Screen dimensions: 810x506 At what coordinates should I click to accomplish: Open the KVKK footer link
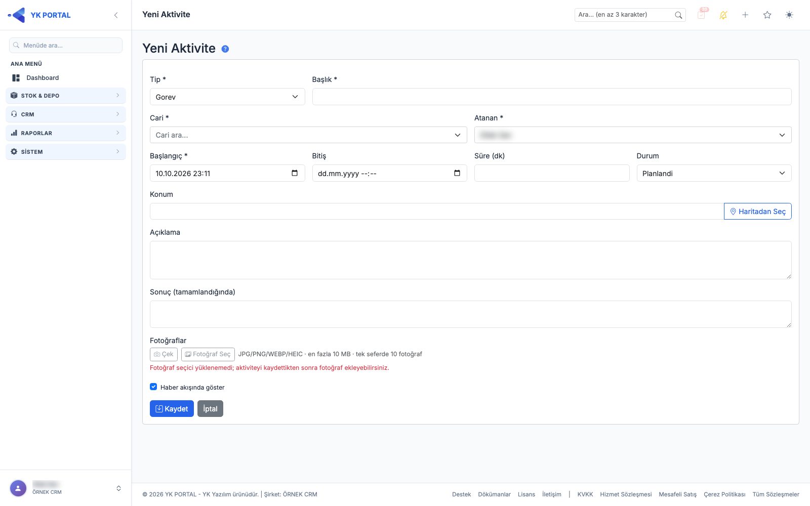[585, 494]
